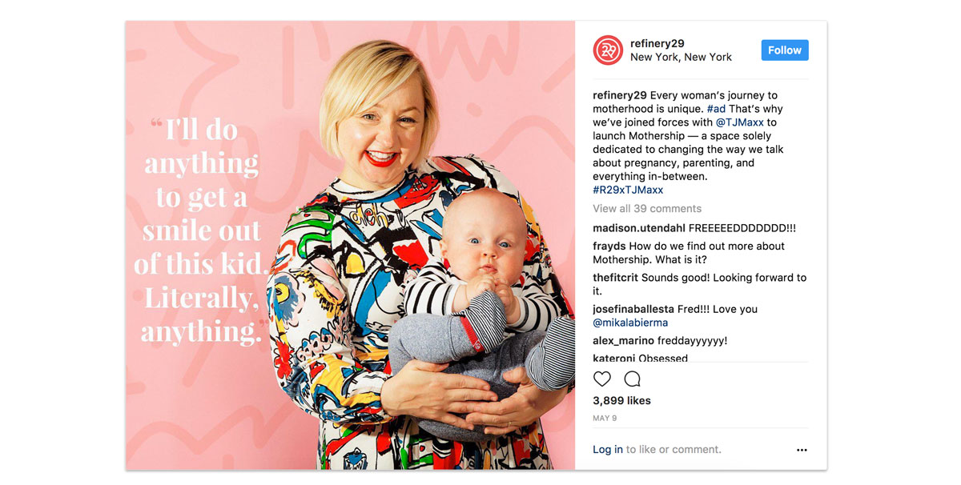Click the heart like icon
The height and width of the screenshot is (485, 961).
(x=602, y=379)
